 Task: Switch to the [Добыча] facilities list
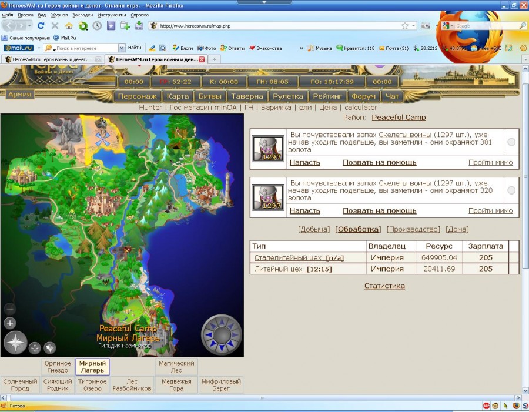tap(314, 229)
